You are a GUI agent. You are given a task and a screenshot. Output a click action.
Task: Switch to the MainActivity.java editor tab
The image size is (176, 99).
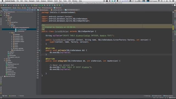[43, 10]
